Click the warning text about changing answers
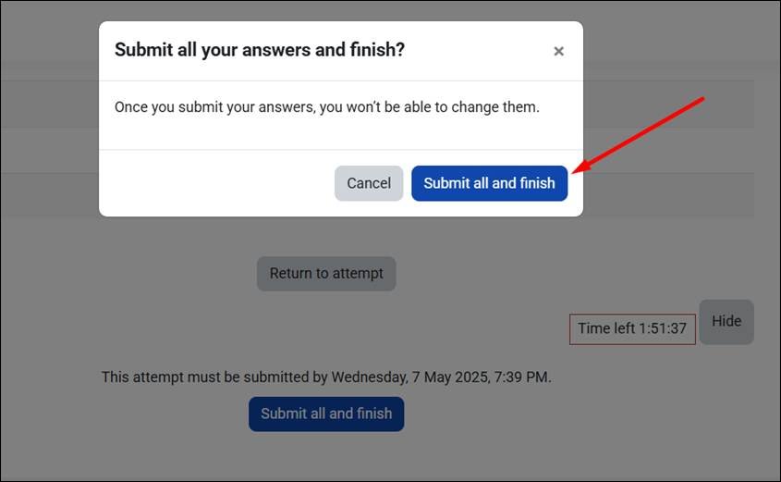781x482 pixels. [326, 107]
